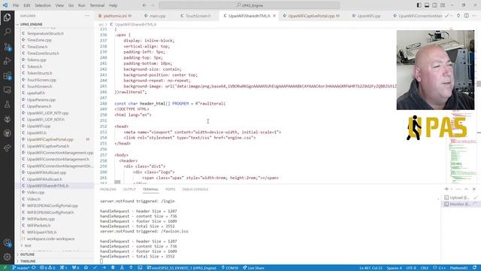Toggle bottom panel layout icon
The width and height of the screenshot is (481, 271).
coord(427,5)
